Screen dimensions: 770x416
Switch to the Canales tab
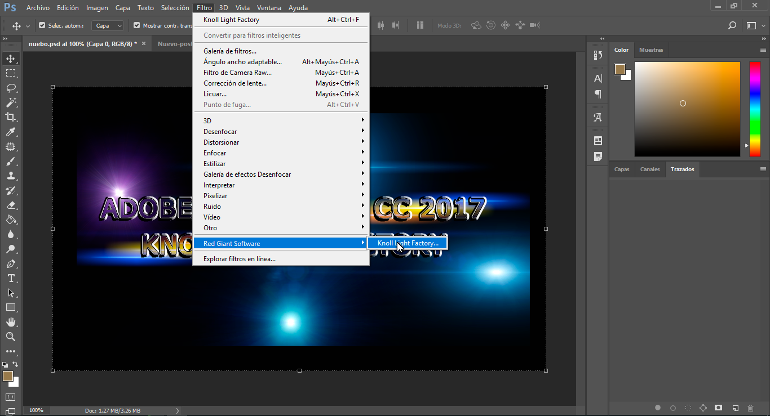(x=650, y=169)
